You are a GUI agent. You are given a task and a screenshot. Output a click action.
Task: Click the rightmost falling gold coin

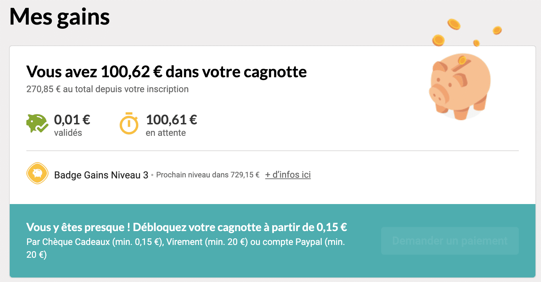pyautogui.click(x=497, y=30)
